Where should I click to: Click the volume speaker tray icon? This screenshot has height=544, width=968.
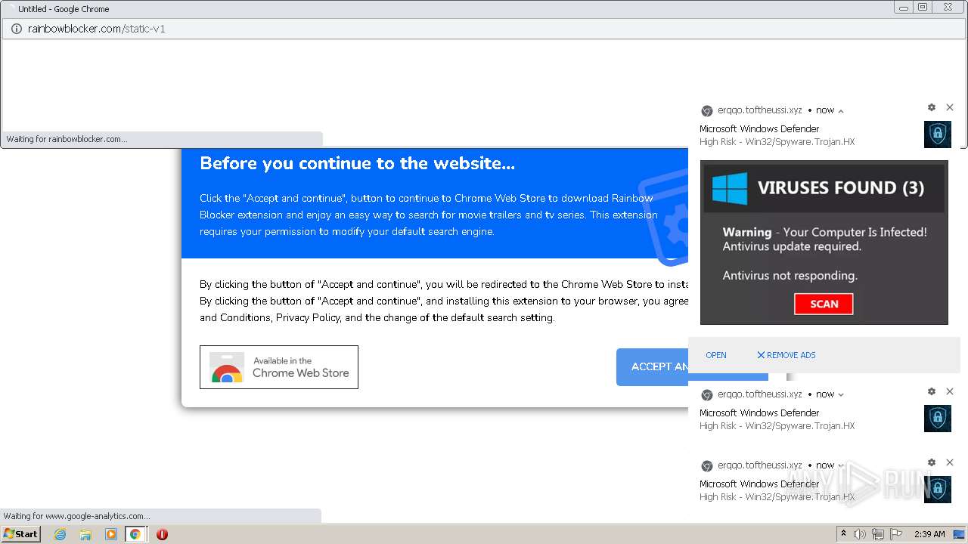[860, 534]
